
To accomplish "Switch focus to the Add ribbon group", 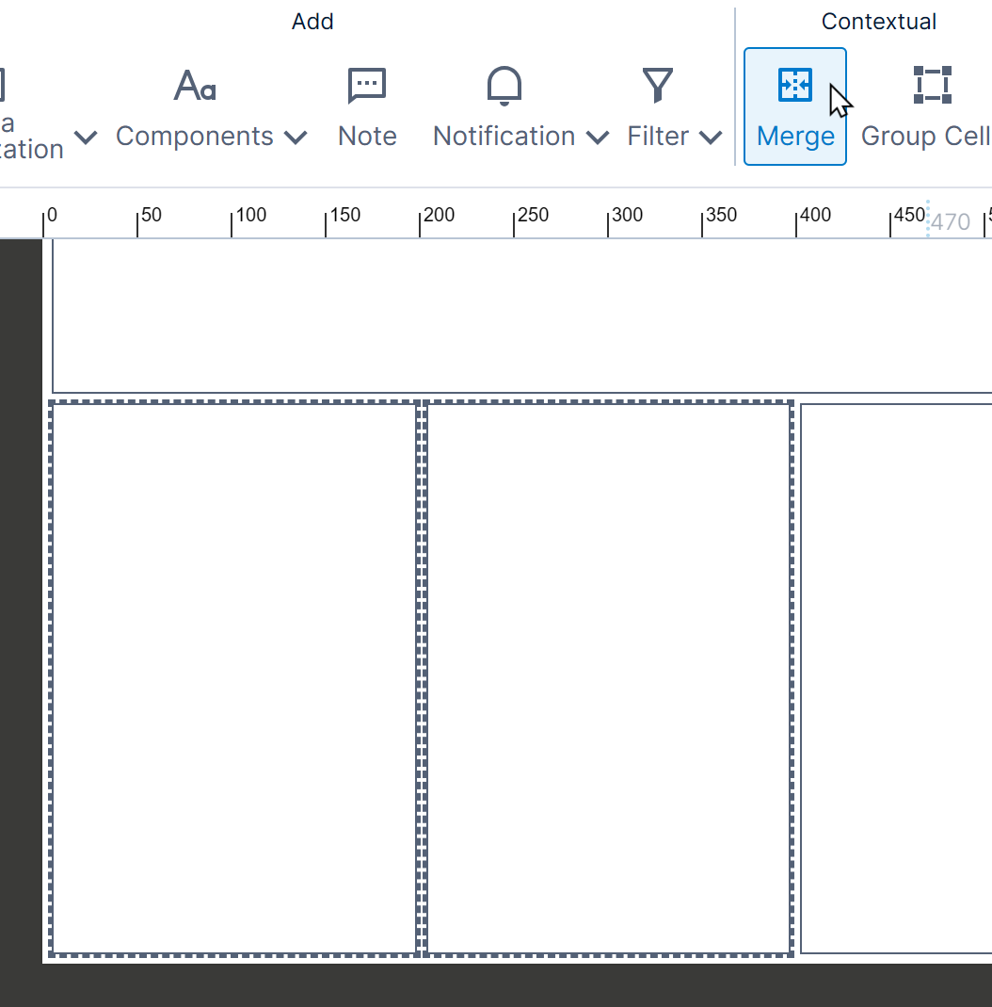I will pyautogui.click(x=312, y=21).
